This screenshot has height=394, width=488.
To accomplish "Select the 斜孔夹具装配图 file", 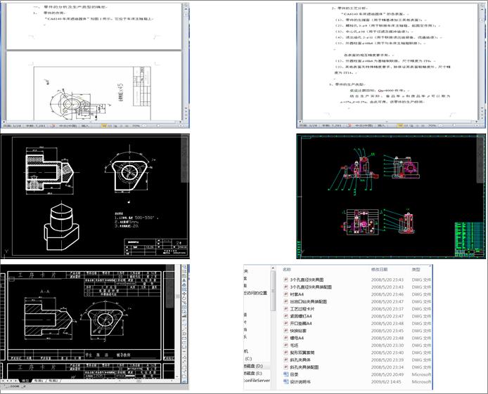I will pos(304,367).
